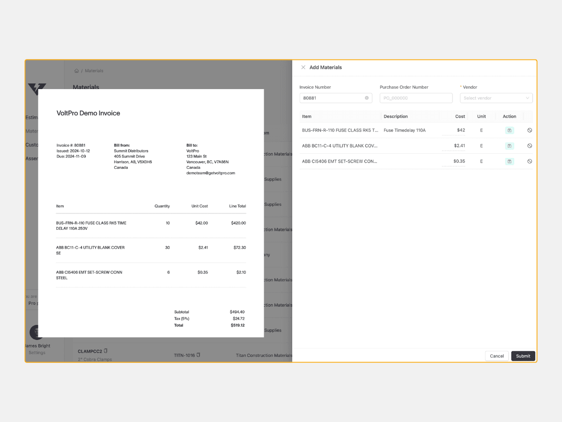Click the Materials breadcrumb link
The width and height of the screenshot is (562, 422).
pyautogui.click(x=94, y=70)
